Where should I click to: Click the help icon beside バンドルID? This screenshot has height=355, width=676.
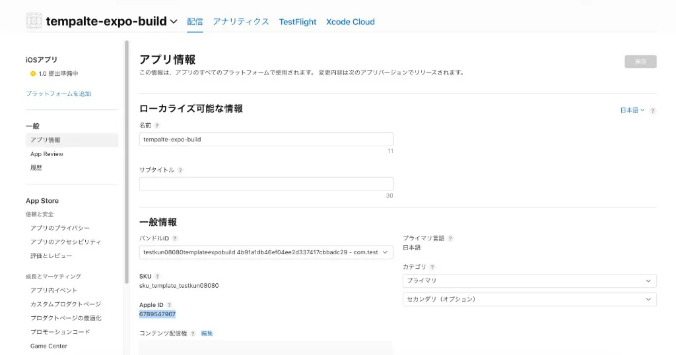pos(174,238)
